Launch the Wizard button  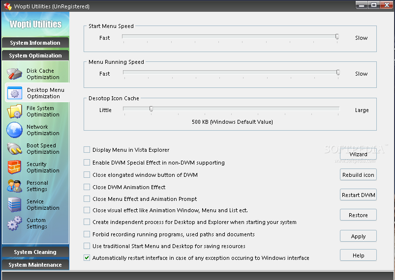(x=358, y=154)
